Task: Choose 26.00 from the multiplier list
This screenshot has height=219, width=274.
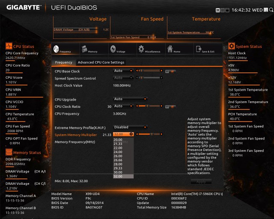Action: [123, 156]
